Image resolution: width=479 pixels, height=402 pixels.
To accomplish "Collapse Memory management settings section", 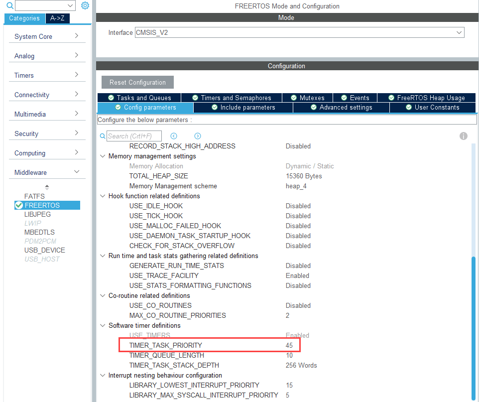I will coord(103,156).
